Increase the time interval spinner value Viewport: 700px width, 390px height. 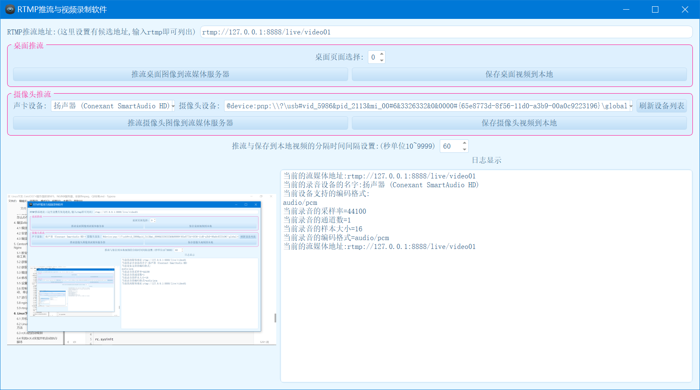point(465,143)
